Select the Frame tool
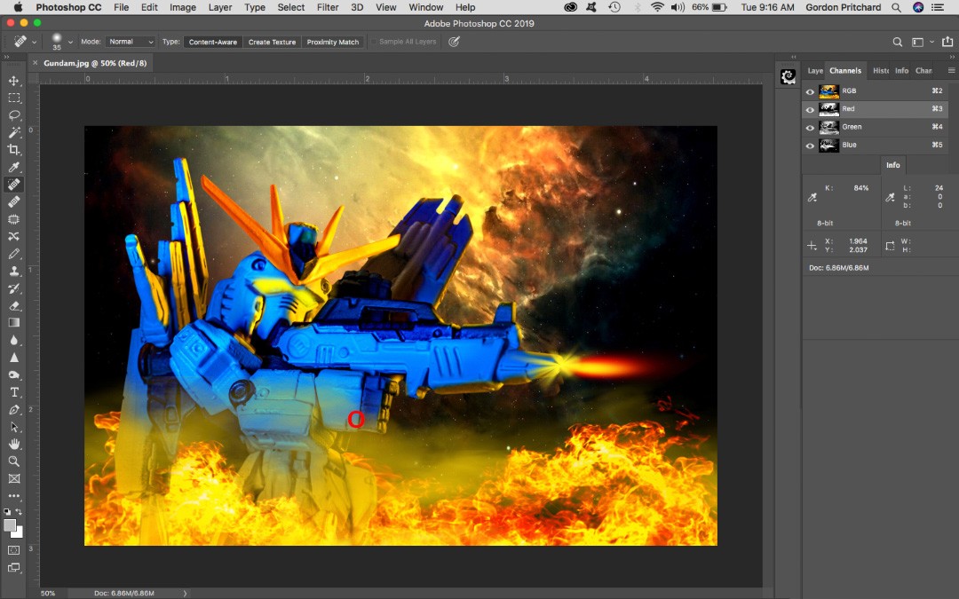This screenshot has height=599, width=959. click(14, 478)
